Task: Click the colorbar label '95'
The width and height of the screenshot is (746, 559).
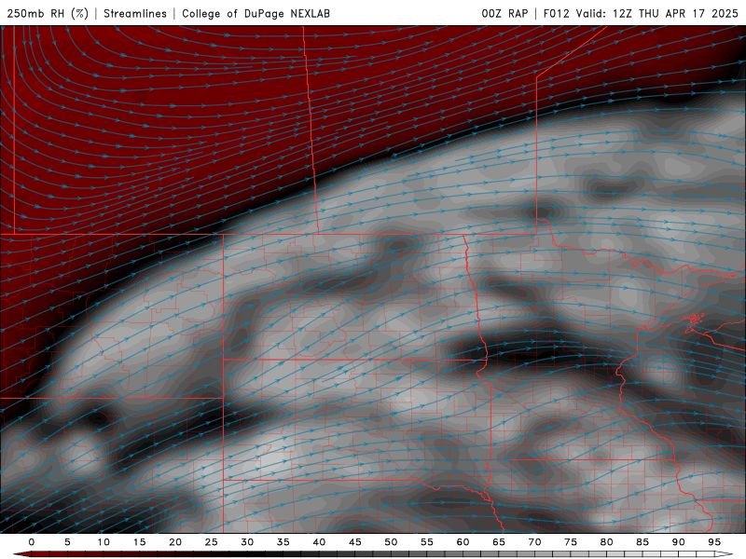Action: 714,542
